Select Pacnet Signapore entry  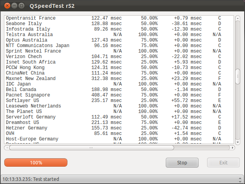point(119,95)
